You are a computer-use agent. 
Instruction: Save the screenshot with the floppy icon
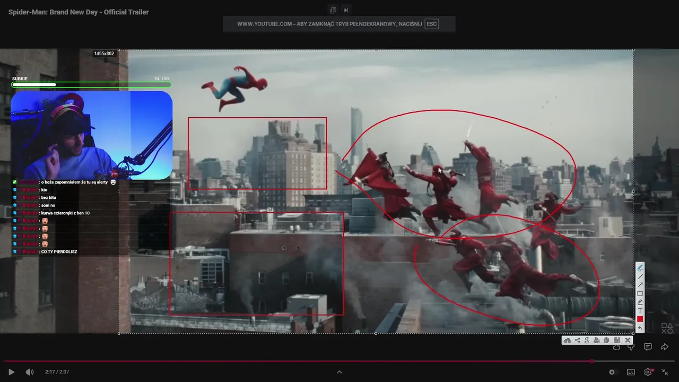617,340
